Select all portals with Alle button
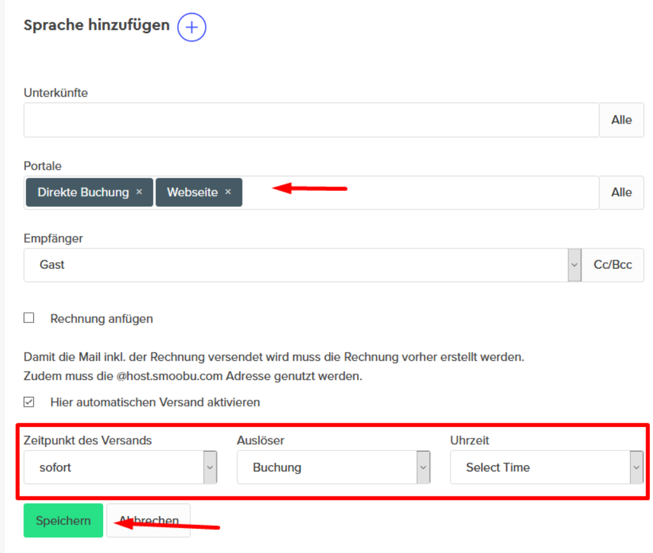Viewport: 653px width, 553px height. pos(621,192)
